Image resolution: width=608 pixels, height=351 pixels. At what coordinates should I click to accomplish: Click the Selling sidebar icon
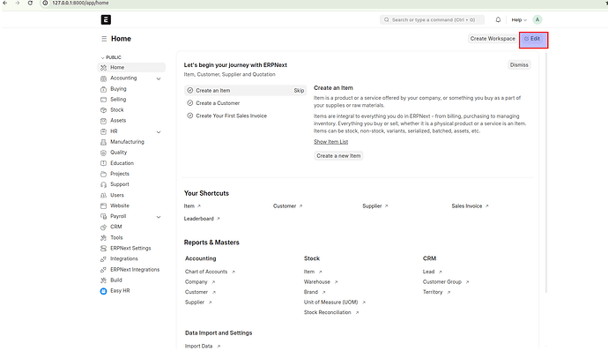pyautogui.click(x=103, y=100)
